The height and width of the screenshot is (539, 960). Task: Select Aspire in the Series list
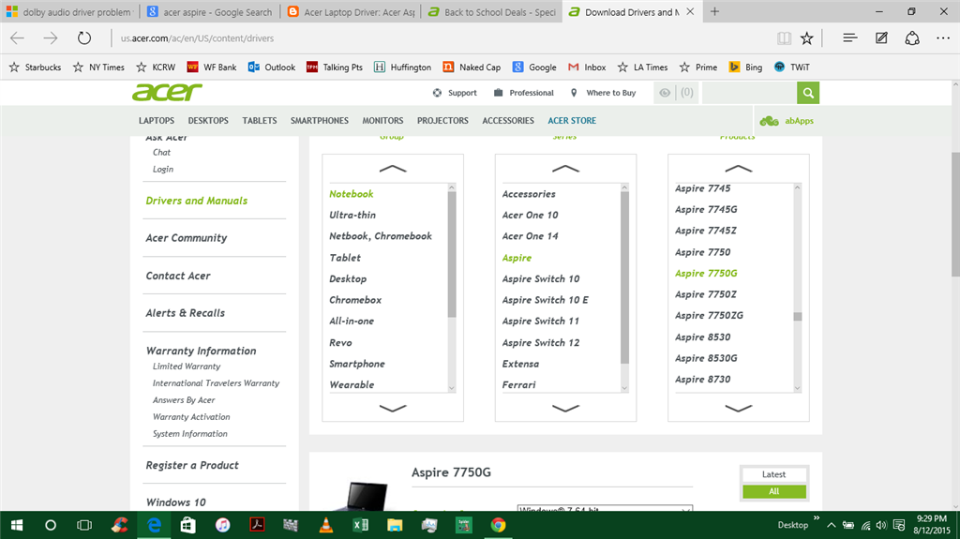coord(517,258)
